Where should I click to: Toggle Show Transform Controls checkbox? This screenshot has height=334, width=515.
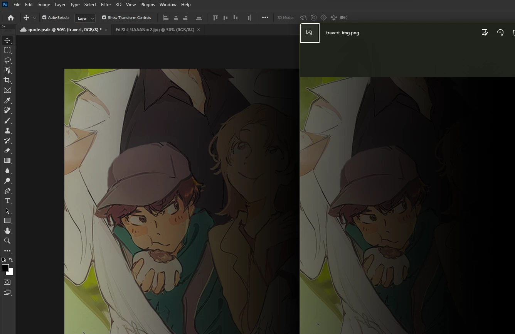pos(104,18)
